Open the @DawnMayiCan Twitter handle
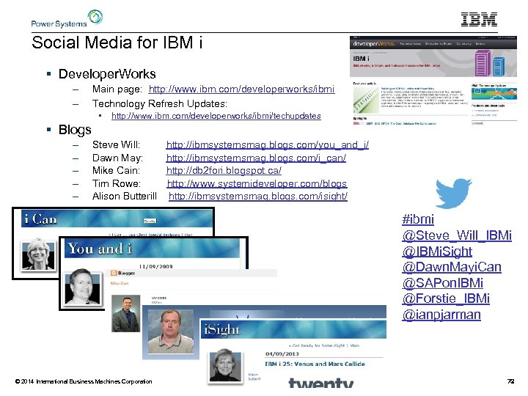 click(x=452, y=267)
